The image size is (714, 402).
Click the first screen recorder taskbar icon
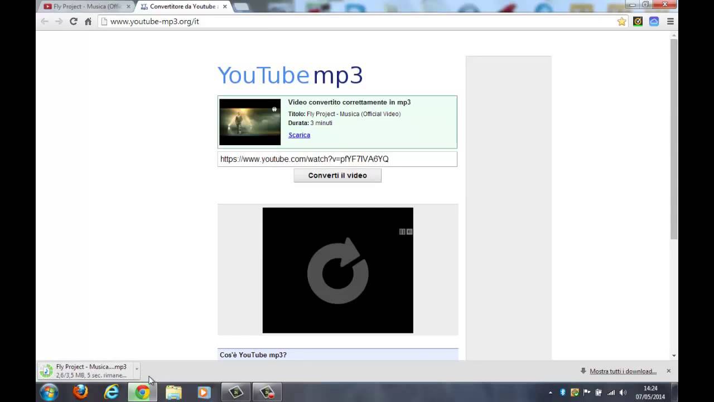click(236, 393)
